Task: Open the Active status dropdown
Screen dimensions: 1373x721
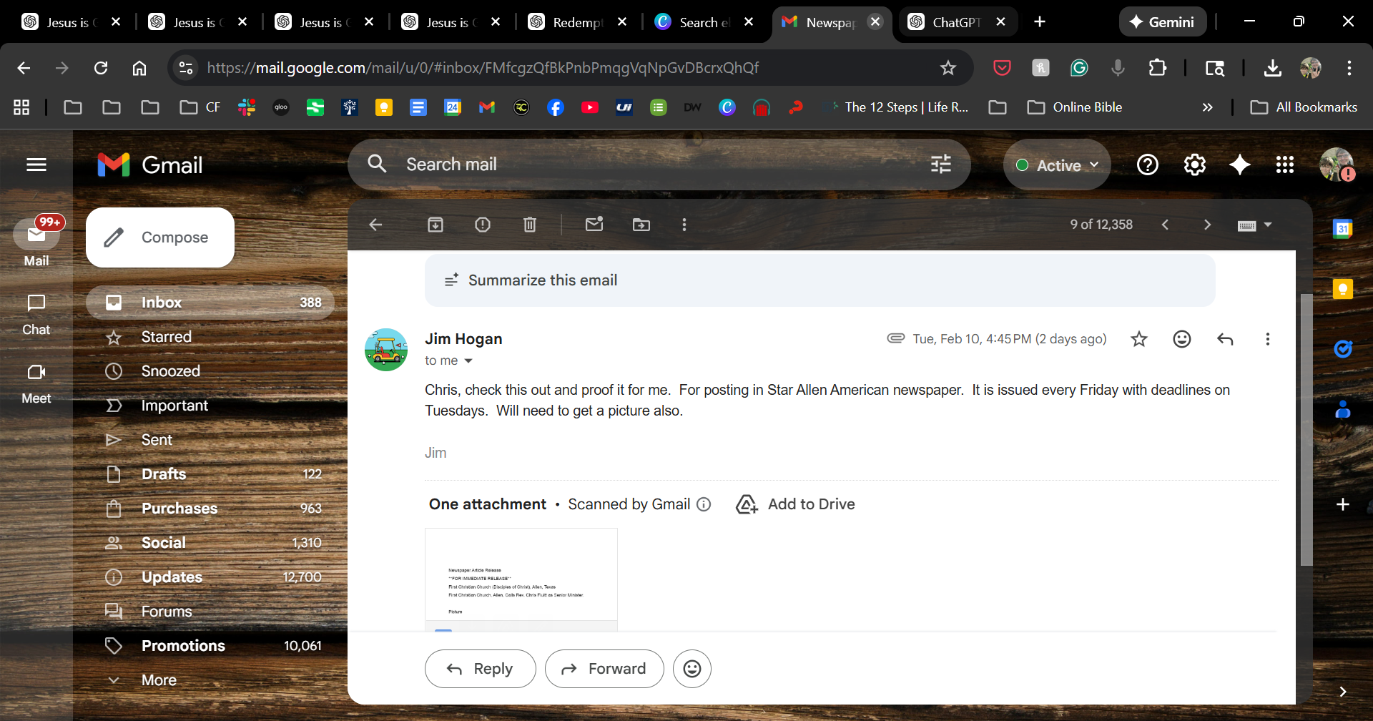Action: (1057, 165)
